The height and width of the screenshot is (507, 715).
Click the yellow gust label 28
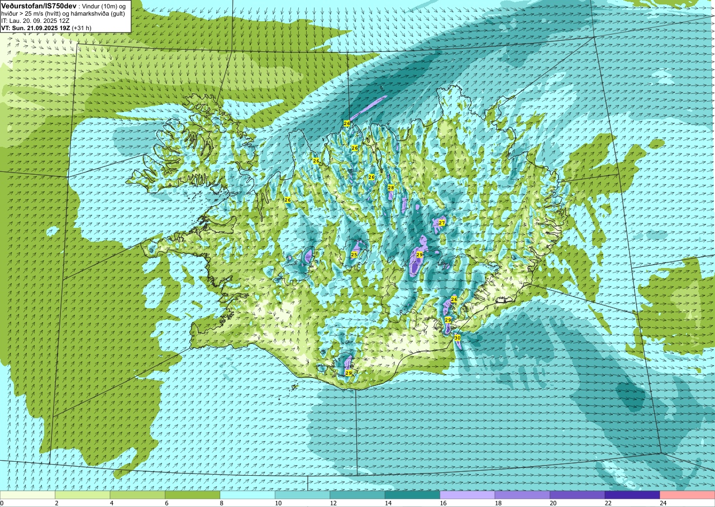tap(391, 188)
